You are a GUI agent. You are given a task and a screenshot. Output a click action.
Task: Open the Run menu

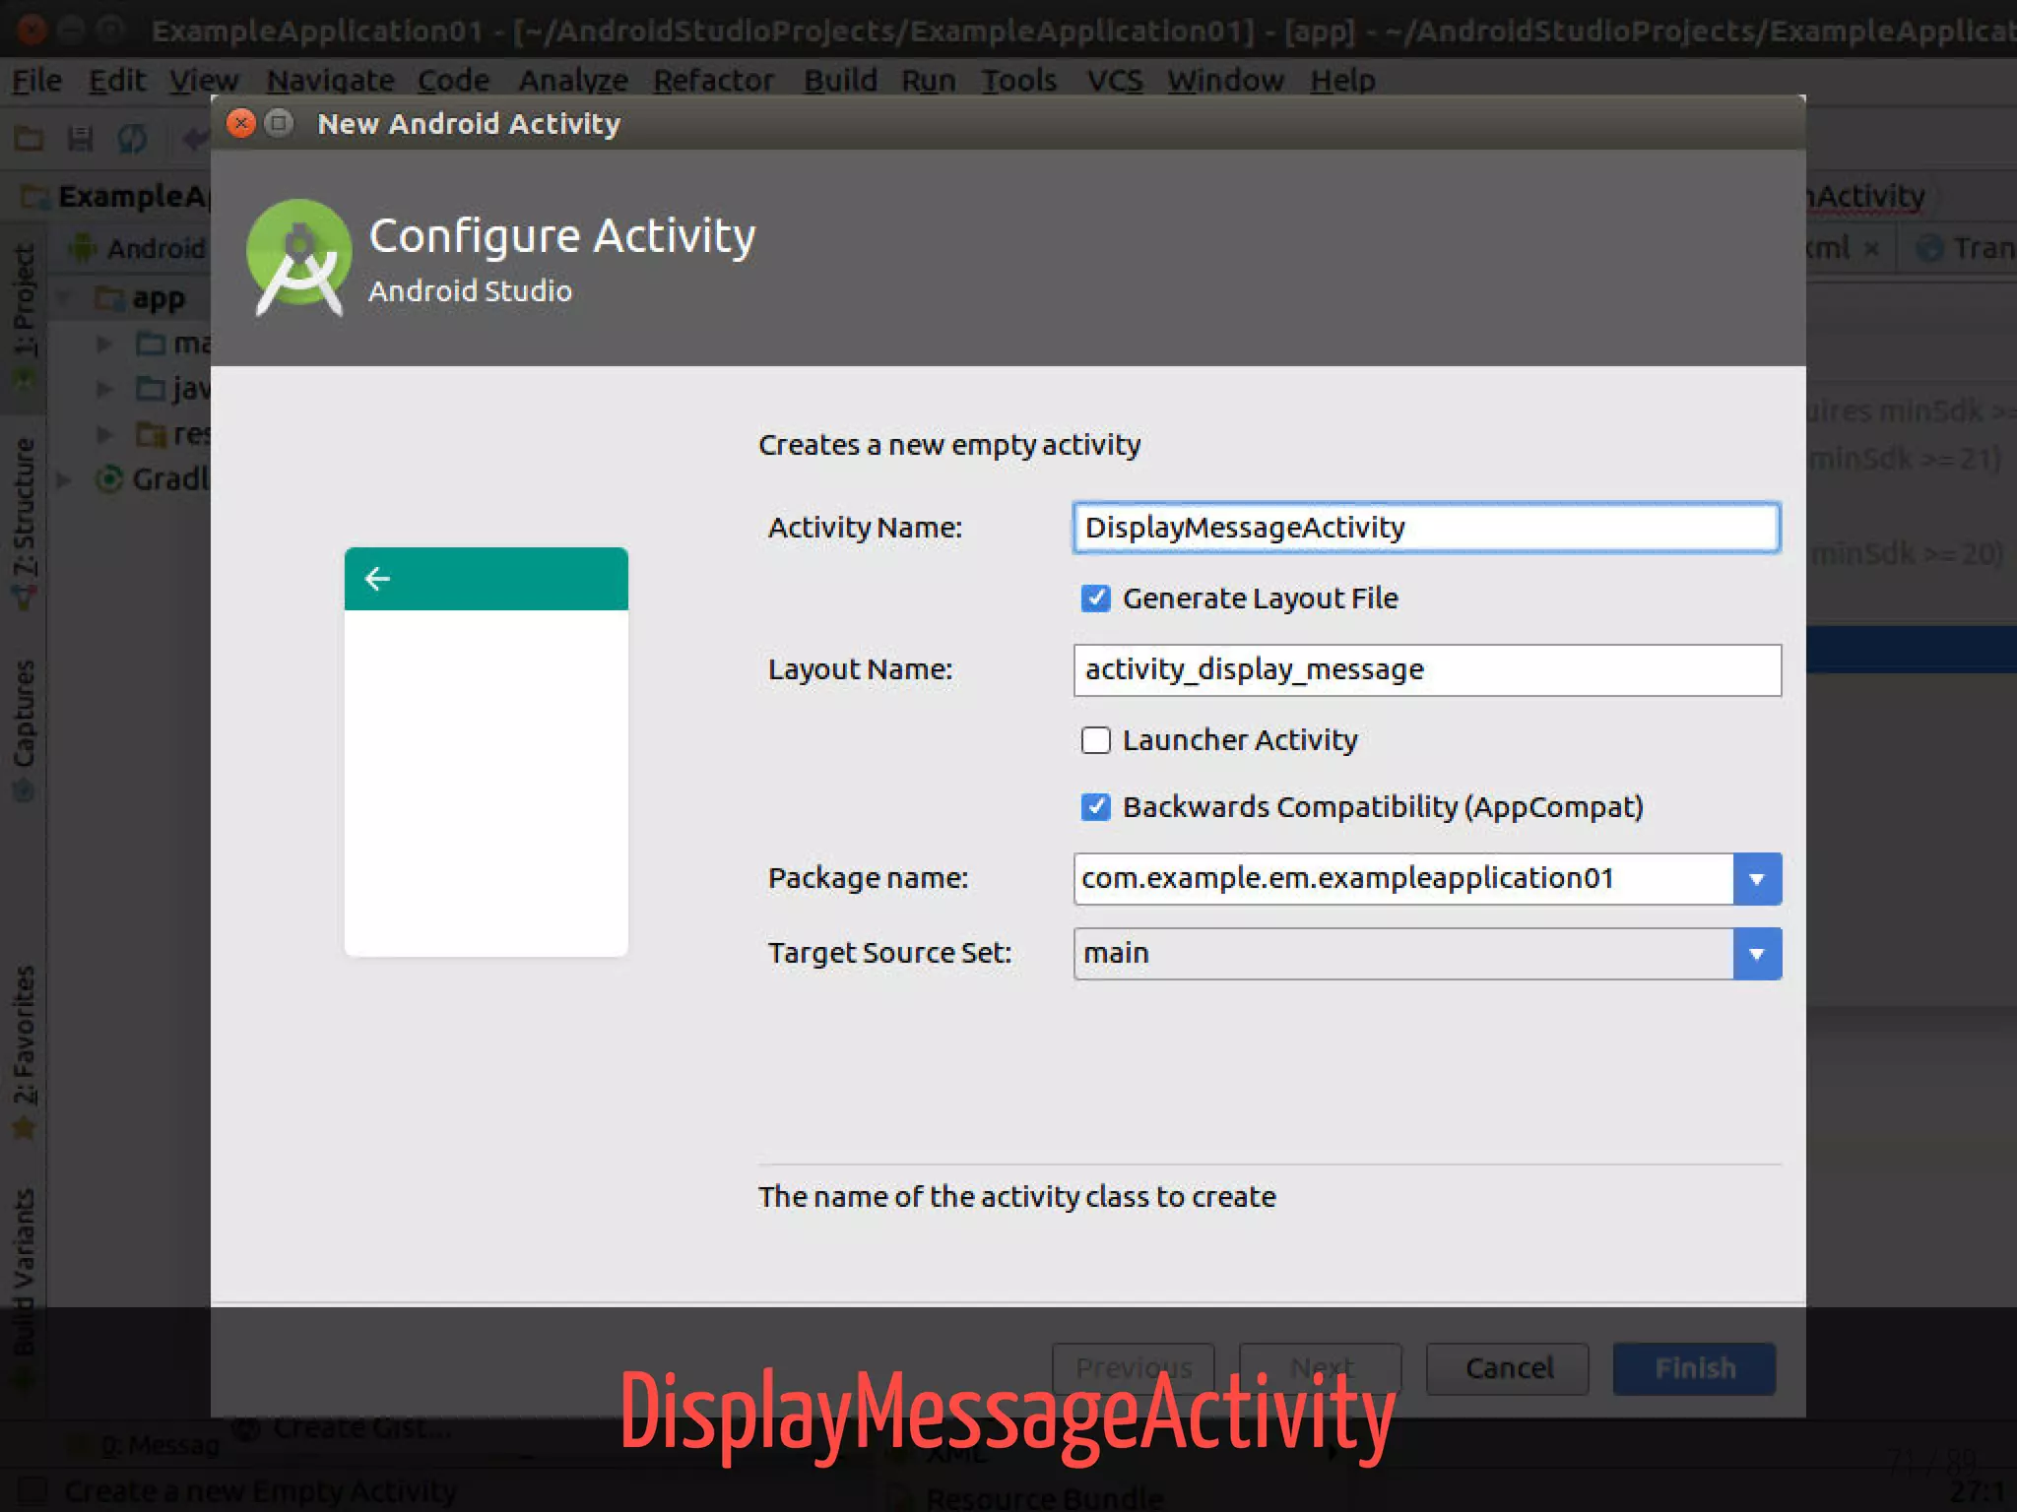tap(928, 80)
